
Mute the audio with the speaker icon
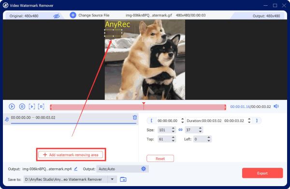(x=276, y=106)
